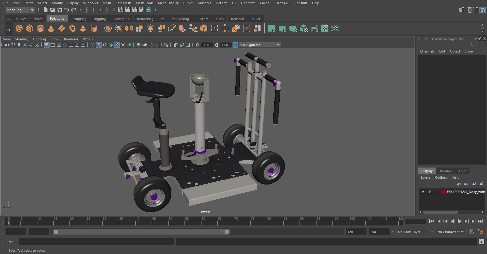Create a polygon cylinder from the shelf
The height and width of the screenshot is (254, 487).
pyautogui.click(x=40, y=29)
